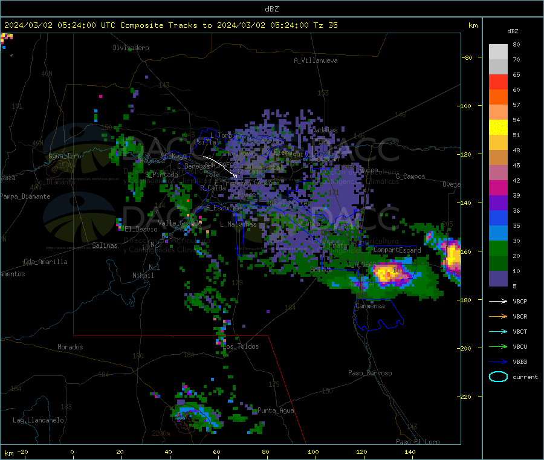Viewport: 544px width, 460px height.
Task: Click the 'VBBB' legend label
Action: [520, 362]
